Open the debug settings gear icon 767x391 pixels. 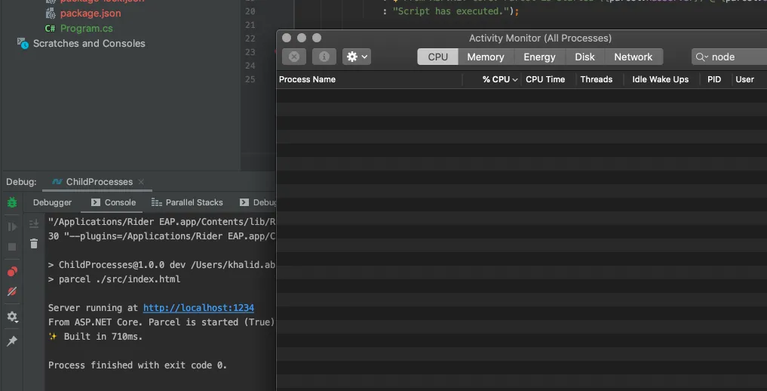12,316
